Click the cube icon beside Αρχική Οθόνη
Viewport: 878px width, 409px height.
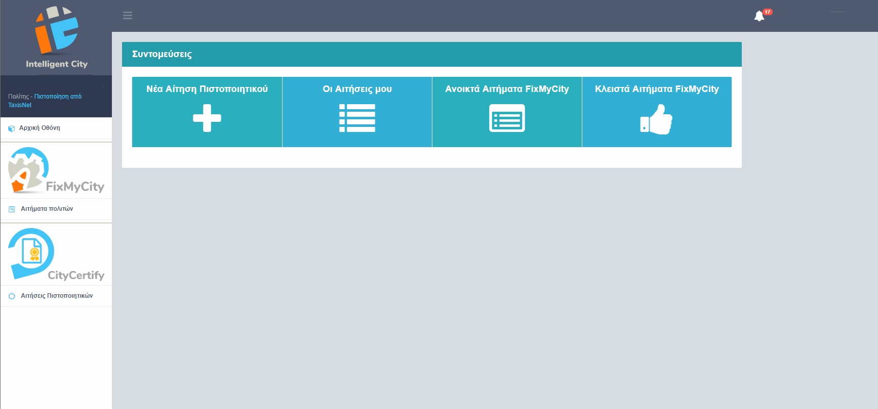[12, 128]
